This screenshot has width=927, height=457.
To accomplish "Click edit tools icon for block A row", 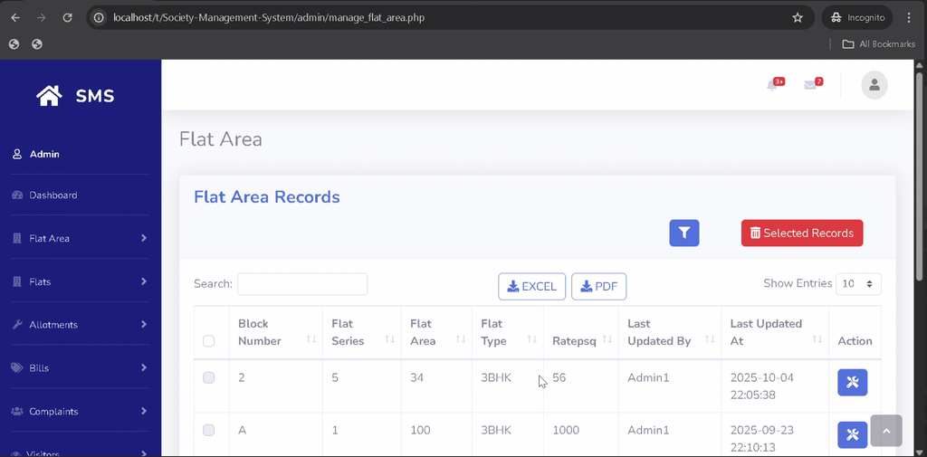I will [x=852, y=434].
